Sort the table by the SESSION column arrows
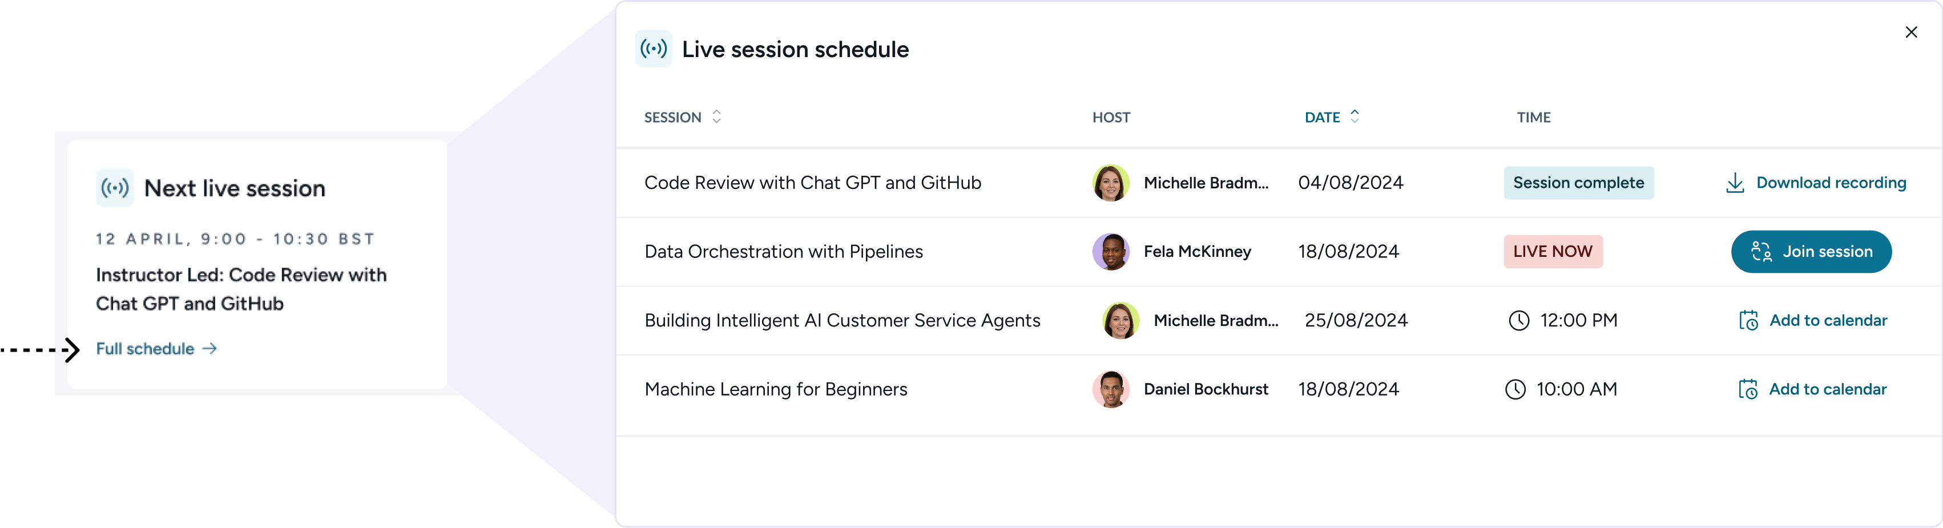The width and height of the screenshot is (1943, 528). 716,116
